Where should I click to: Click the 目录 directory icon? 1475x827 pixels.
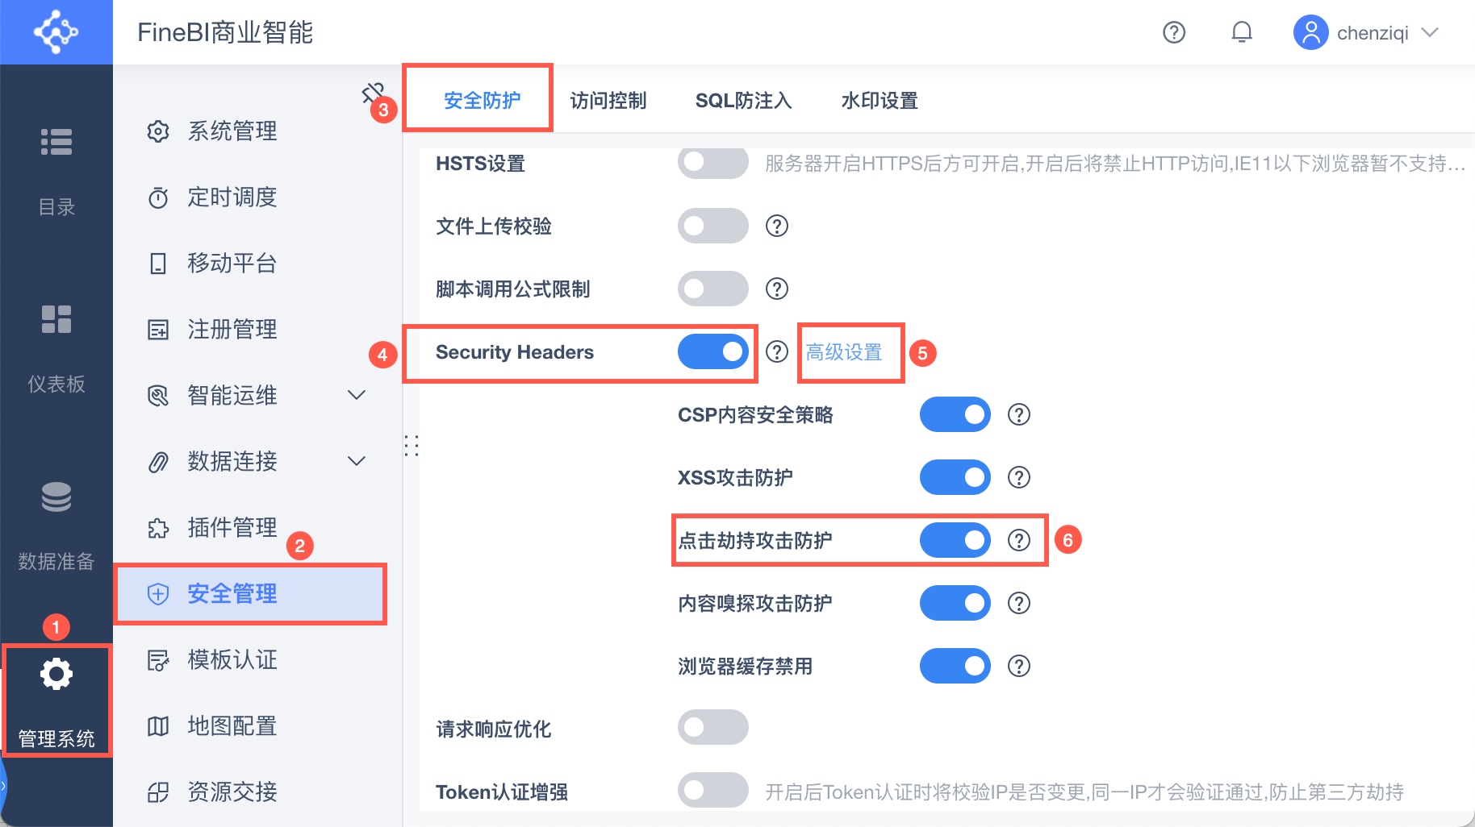coord(56,142)
